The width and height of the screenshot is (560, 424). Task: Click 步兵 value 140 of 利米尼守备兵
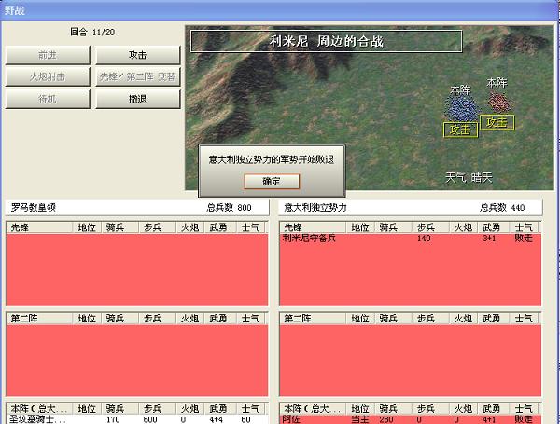pos(424,239)
